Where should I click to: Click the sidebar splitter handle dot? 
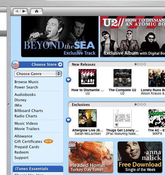[8, 105]
